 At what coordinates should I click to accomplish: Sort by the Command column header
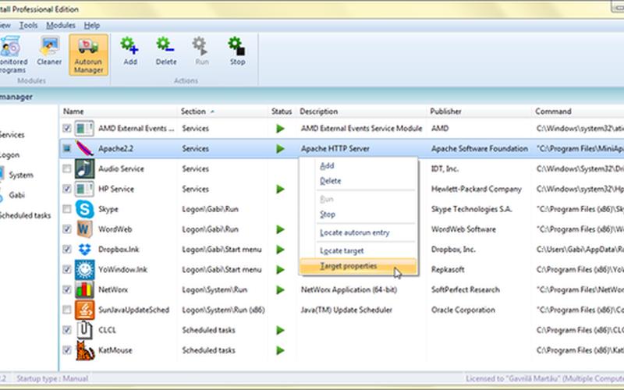[577, 112]
